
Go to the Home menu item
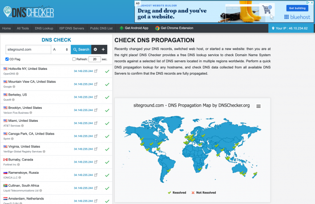[x=6, y=28]
